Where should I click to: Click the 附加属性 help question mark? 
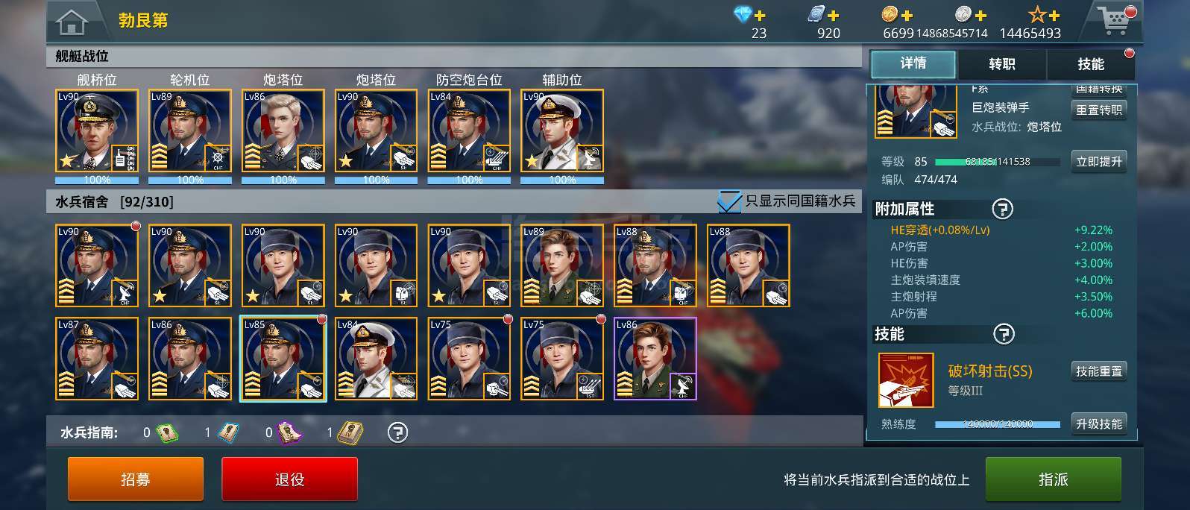click(x=1003, y=209)
